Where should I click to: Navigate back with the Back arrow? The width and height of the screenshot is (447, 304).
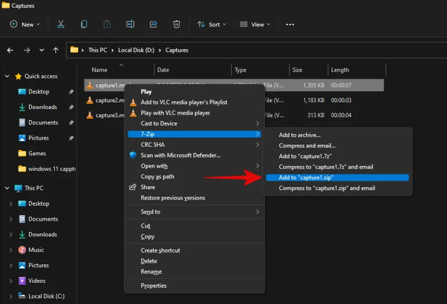coord(10,50)
